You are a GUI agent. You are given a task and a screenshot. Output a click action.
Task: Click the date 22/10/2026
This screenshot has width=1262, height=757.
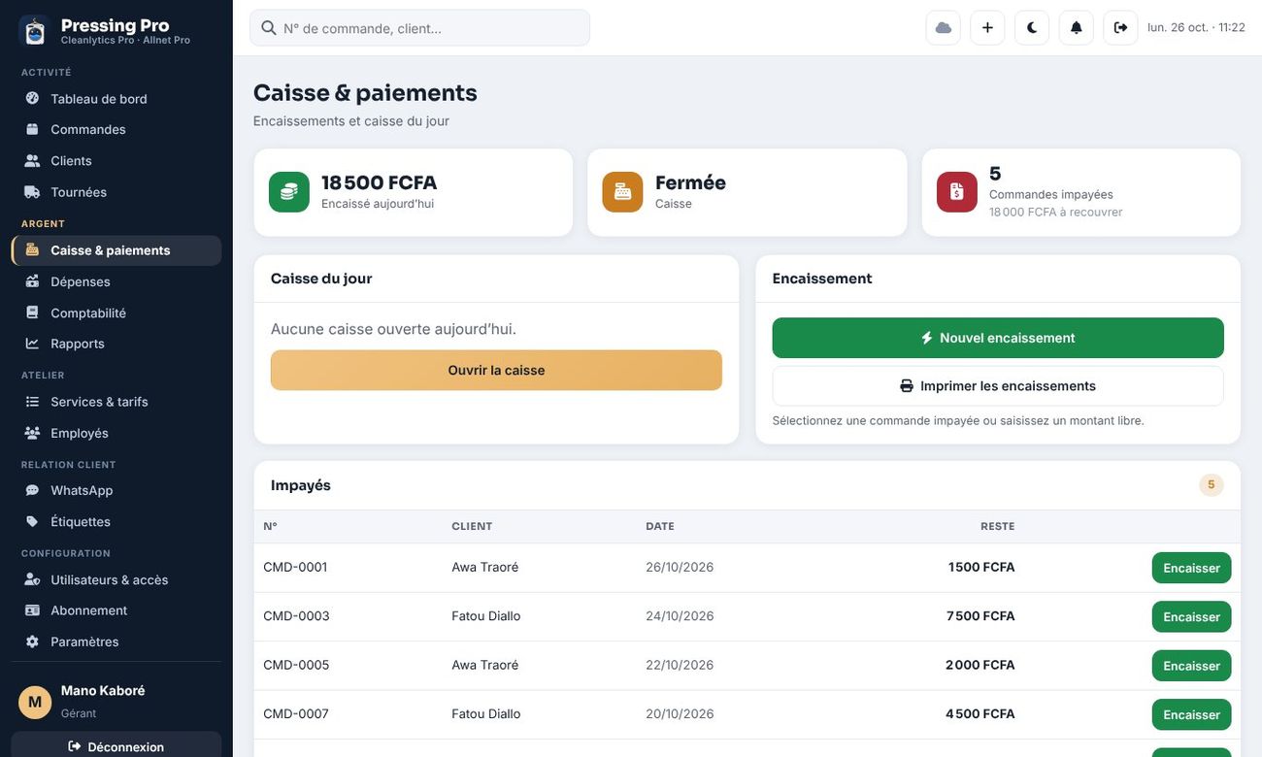click(x=680, y=665)
